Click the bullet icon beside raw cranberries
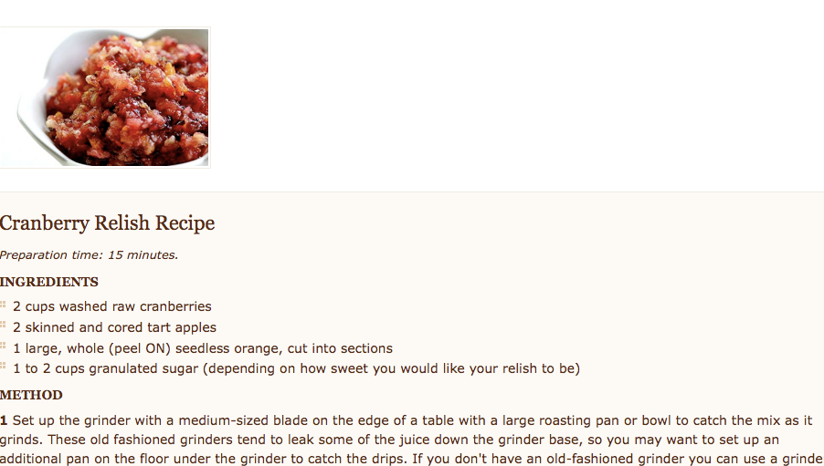 tap(3, 305)
